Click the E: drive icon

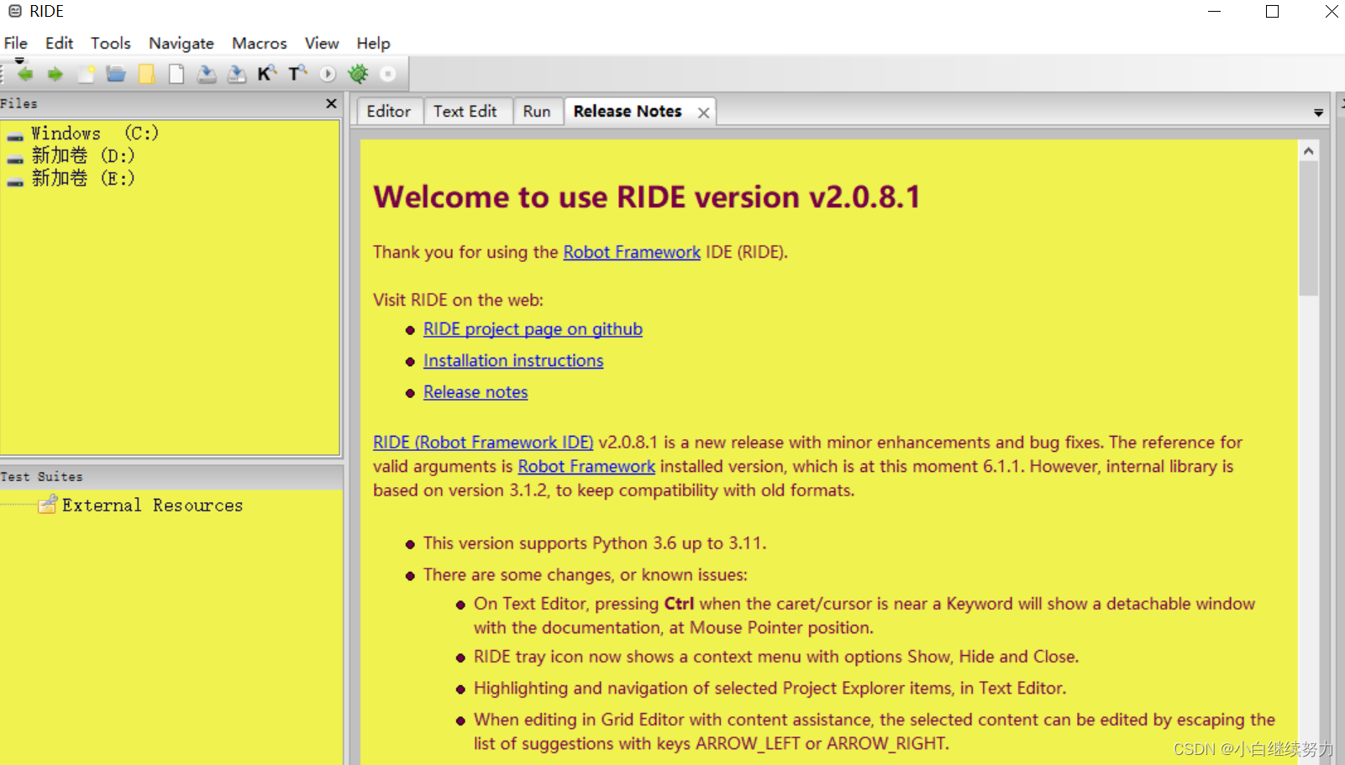pyautogui.click(x=15, y=181)
